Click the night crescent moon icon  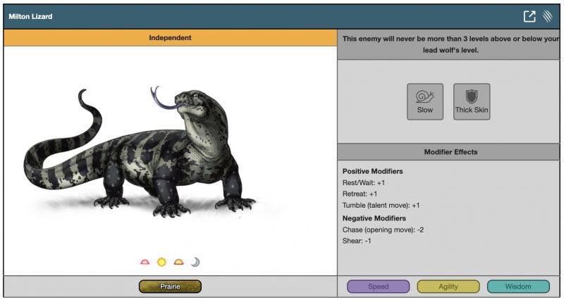[195, 262]
